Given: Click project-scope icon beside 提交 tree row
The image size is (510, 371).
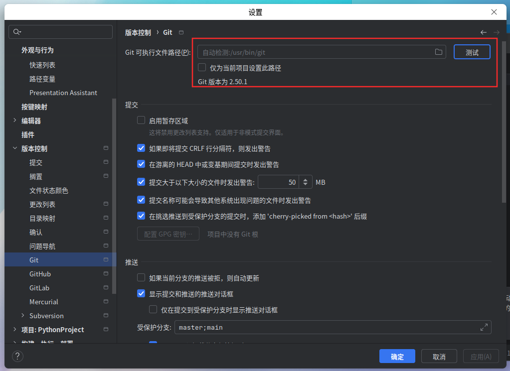Looking at the screenshot, I should [x=106, y=162].
